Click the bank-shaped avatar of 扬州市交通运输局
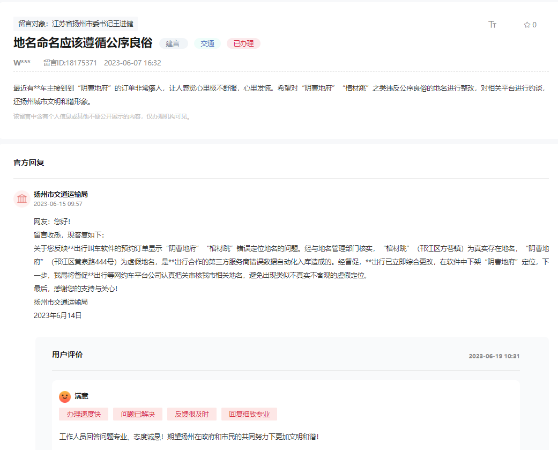This screenshot has height=450, width=558. click(x=21, y=198)
